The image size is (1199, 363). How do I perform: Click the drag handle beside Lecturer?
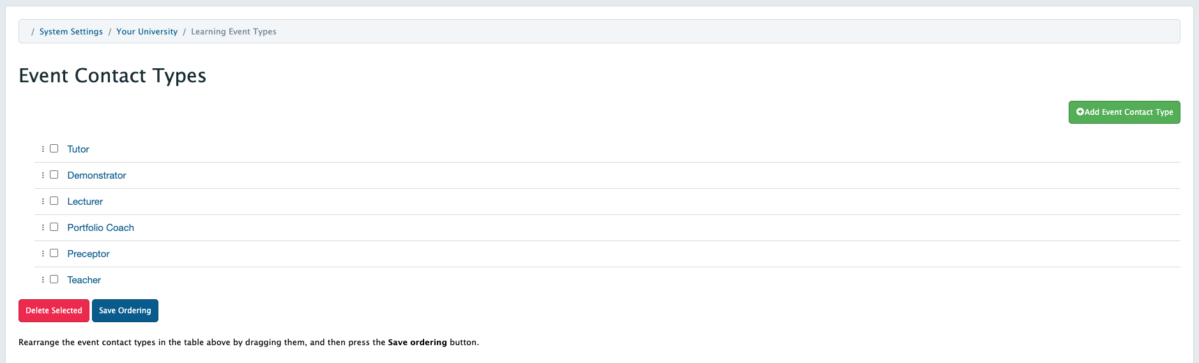[43, 202]
